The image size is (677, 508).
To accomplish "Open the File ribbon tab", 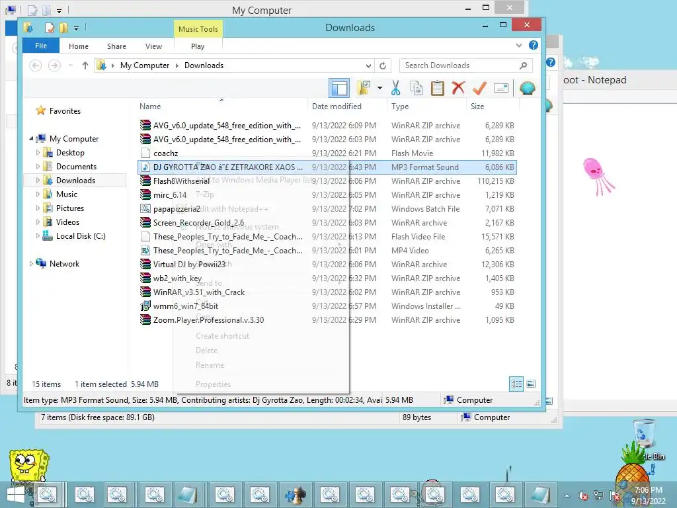I will pos(41,46).
